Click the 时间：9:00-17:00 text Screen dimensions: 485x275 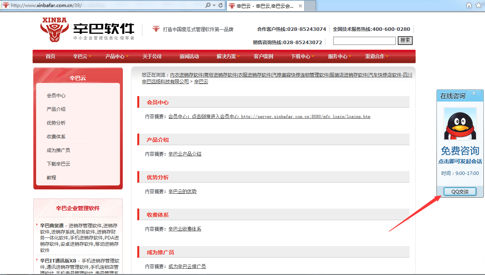[460, 173]
